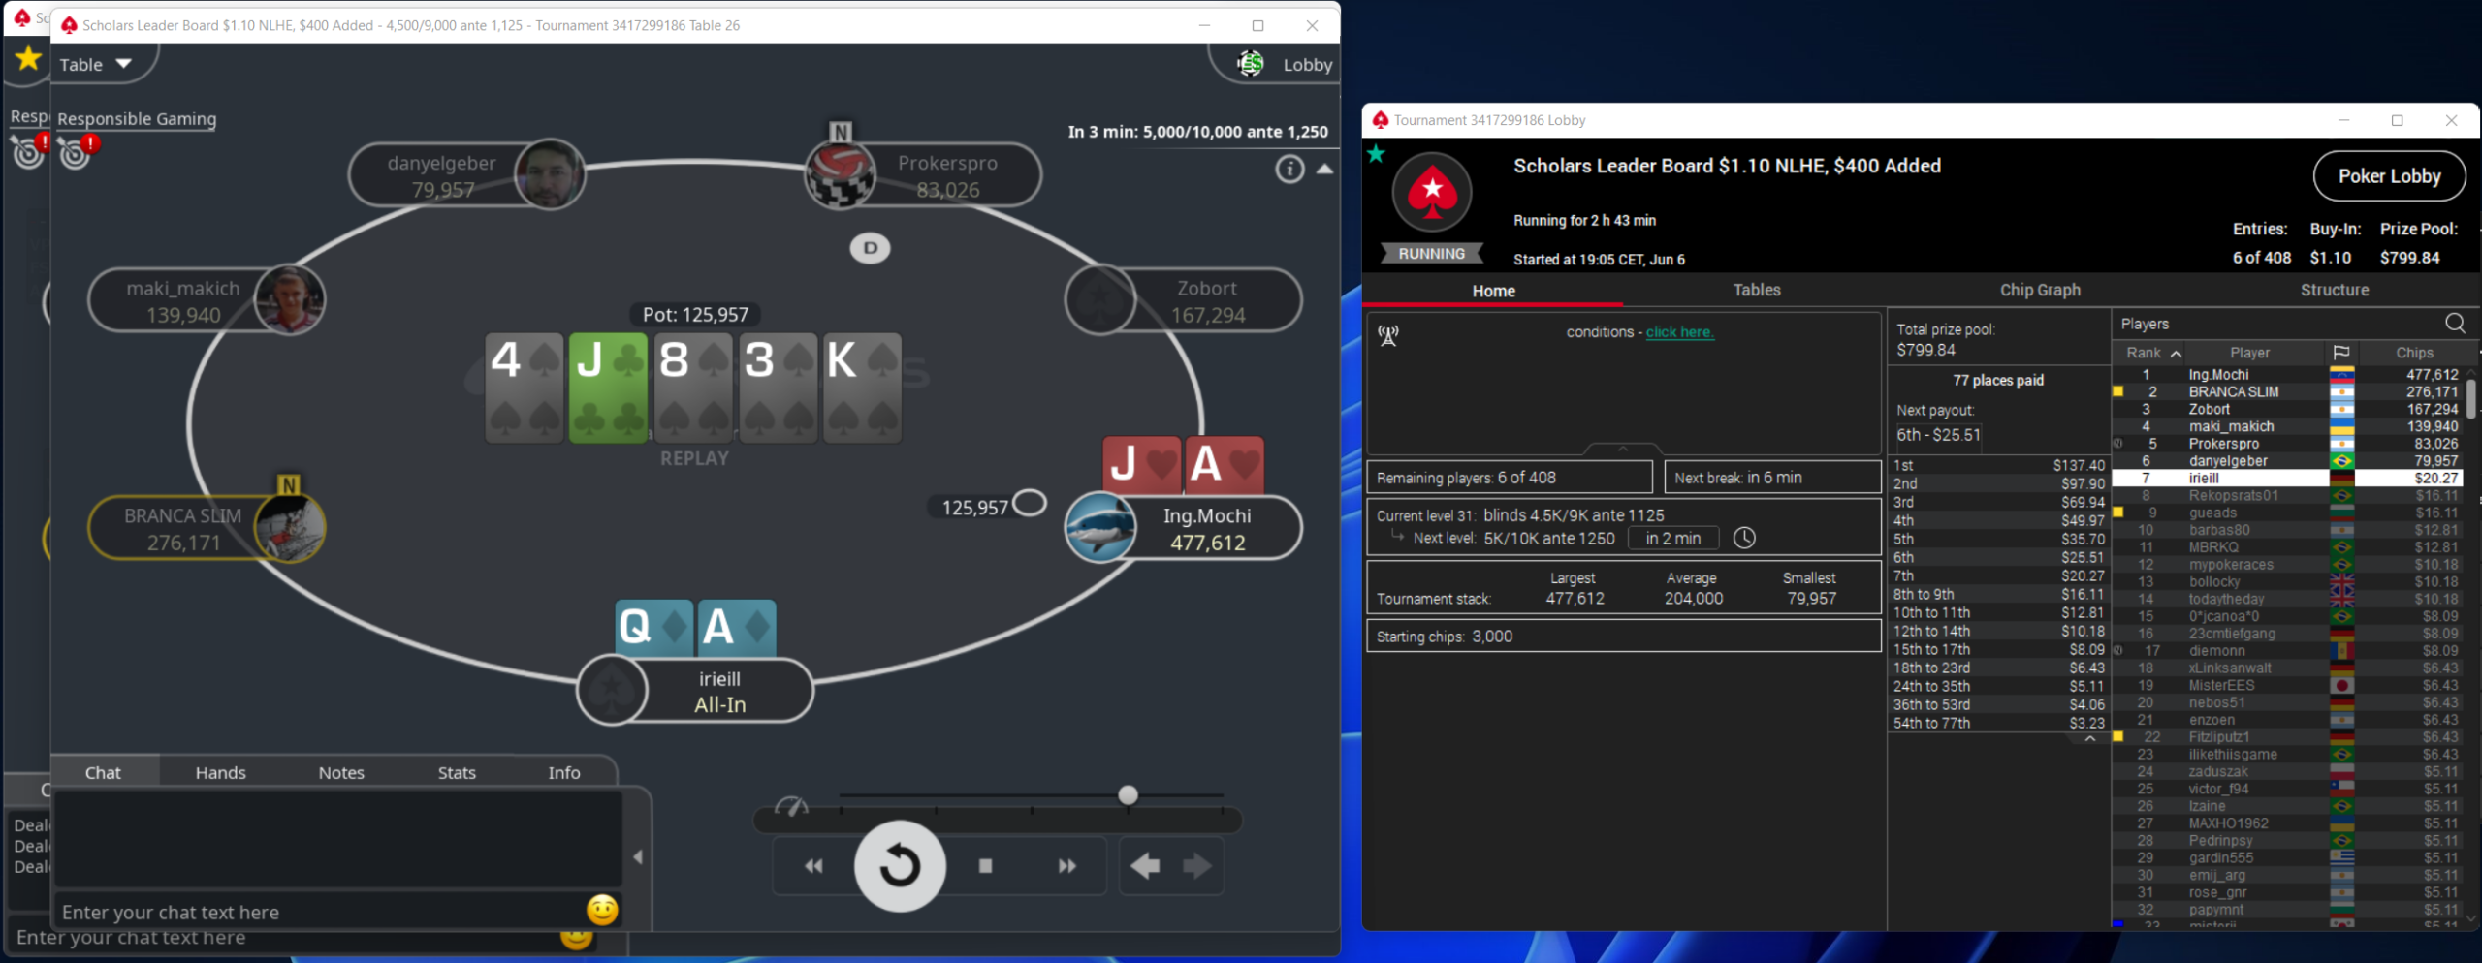The height and width of the screenshot is (963, 2482).
Task: Click the King of spades board card
Action: (x=862, y=388)
